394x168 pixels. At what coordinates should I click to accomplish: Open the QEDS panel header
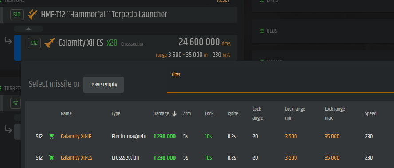323,31
